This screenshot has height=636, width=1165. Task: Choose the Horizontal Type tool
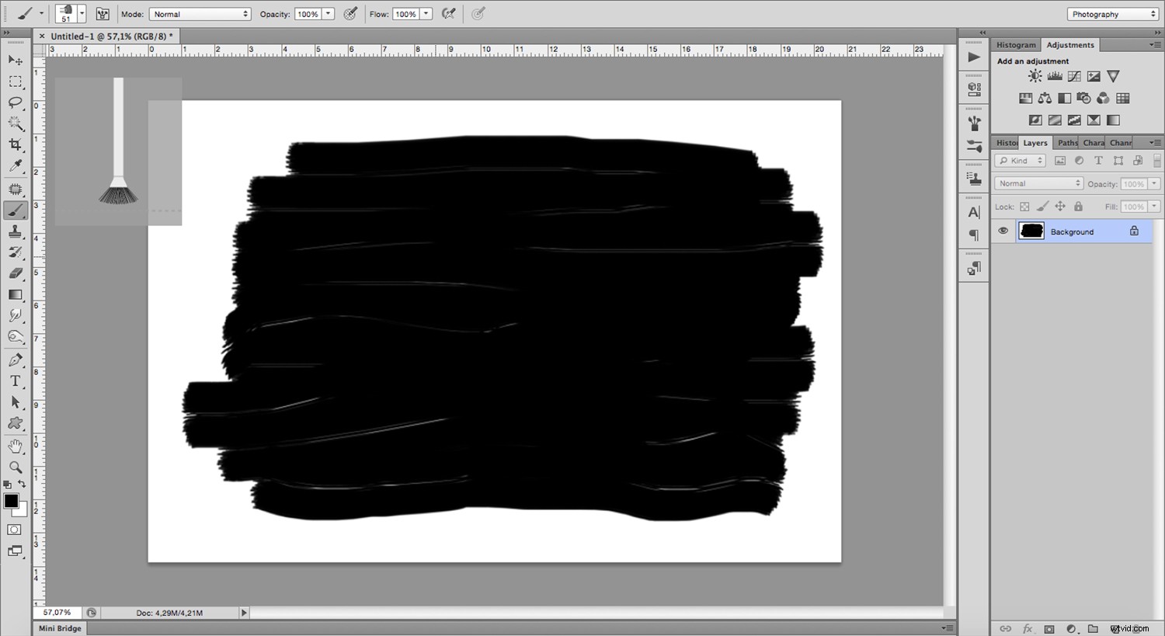click(x=15, y=381)
